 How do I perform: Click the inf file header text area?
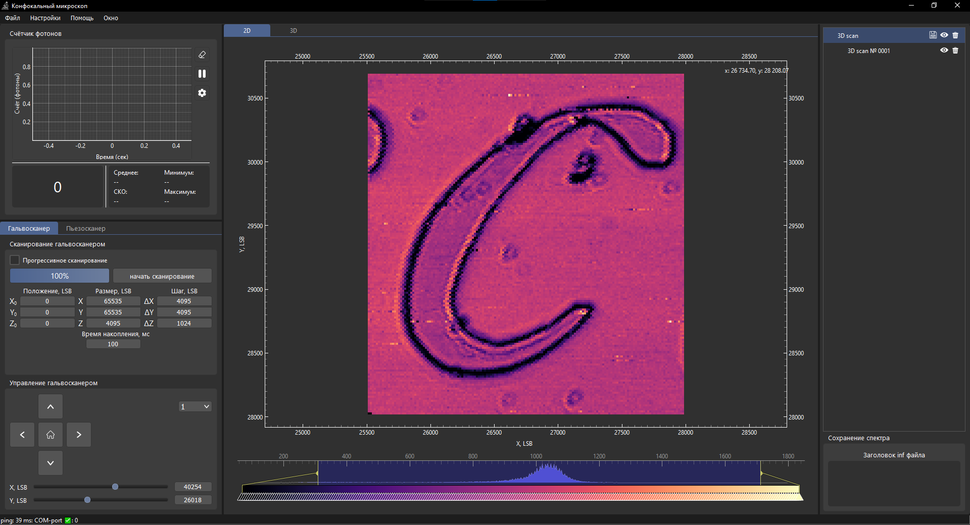(894, 484)
